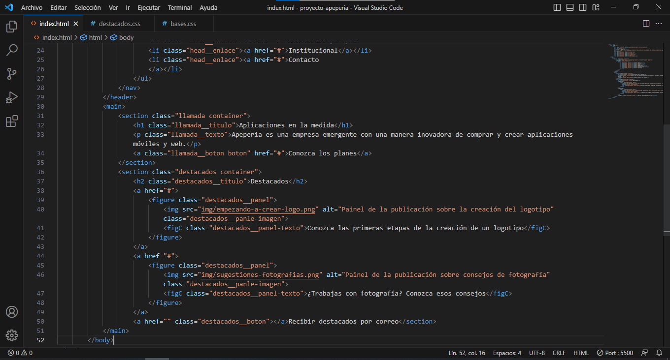This screenshot has width=670, height=360.
Task: Click the text "Conozca los planes"
Action: [x=323, y=153]
